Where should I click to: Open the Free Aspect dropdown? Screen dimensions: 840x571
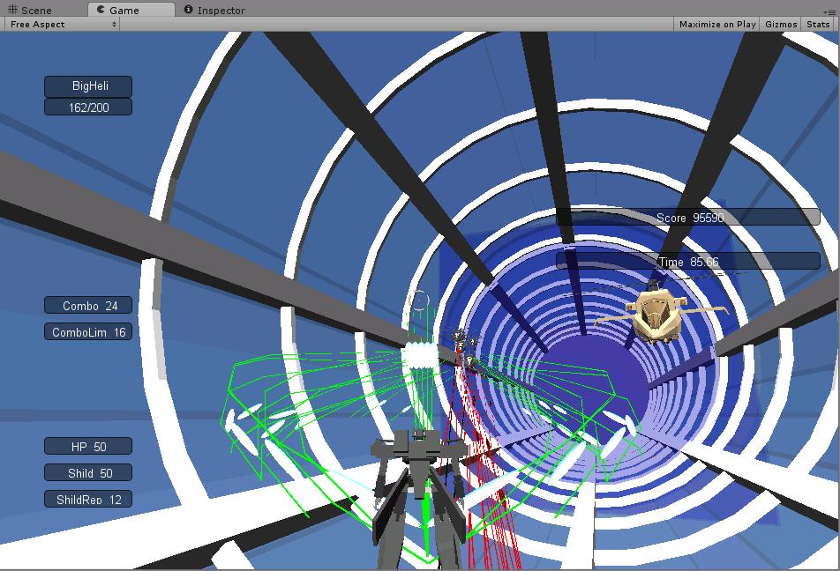click(x=62, y=24)
